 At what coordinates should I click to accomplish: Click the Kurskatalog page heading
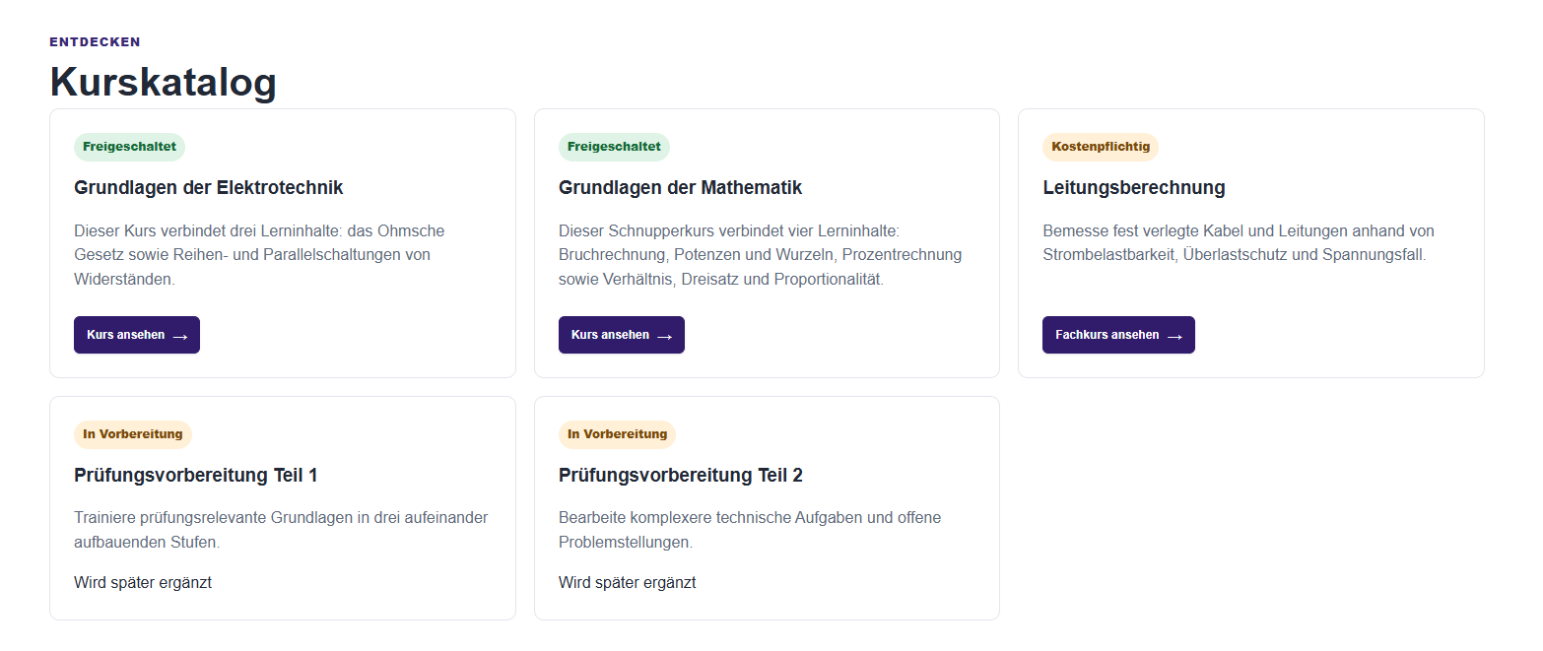click(164, 82)
